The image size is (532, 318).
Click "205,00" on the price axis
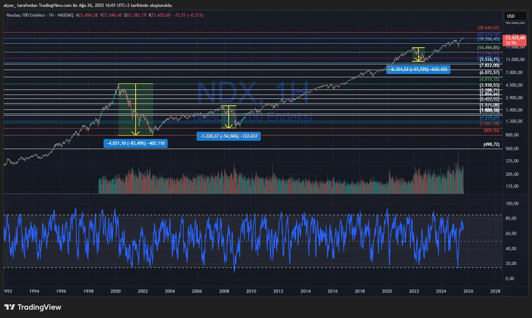tap(512, 174)
